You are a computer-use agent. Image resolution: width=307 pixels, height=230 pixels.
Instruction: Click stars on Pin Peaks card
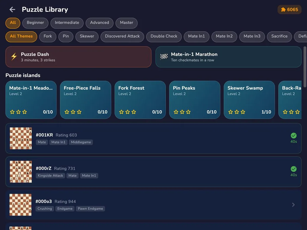(x=182, y=112)
